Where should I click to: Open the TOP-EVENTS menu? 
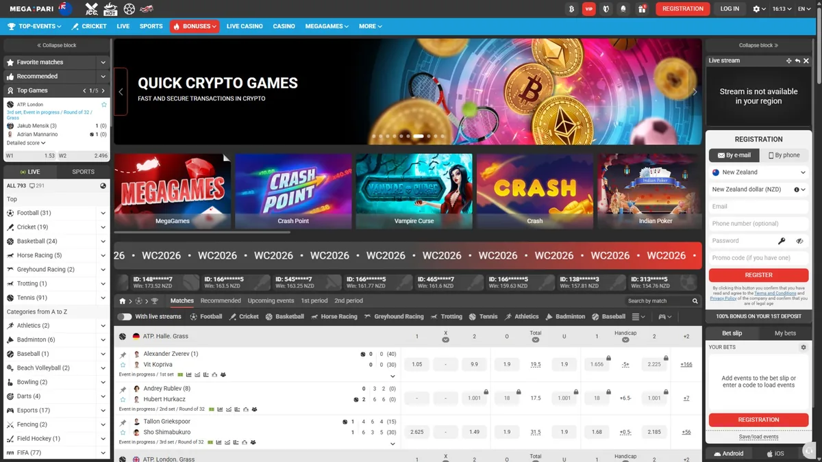(34, 26)
